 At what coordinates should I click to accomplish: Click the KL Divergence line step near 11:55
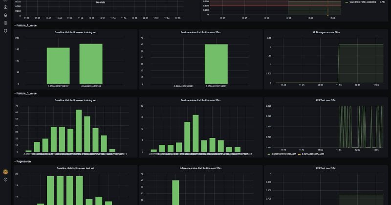pyautogui.click(x=338, y=64)
